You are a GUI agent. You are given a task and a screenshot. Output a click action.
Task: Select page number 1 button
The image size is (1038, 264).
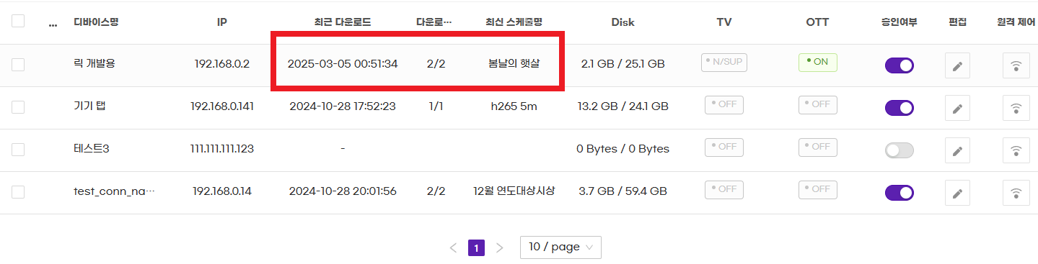(476, 248)
